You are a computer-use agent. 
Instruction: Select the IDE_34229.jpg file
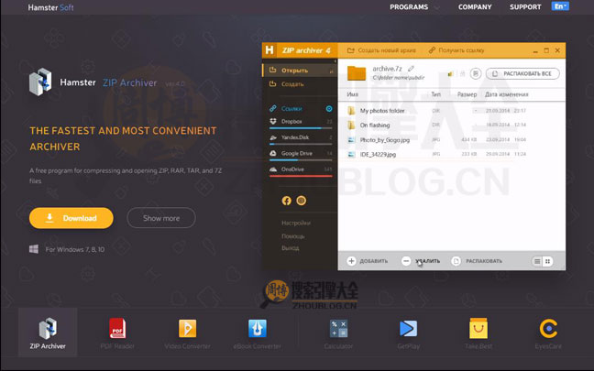point(451,154)
